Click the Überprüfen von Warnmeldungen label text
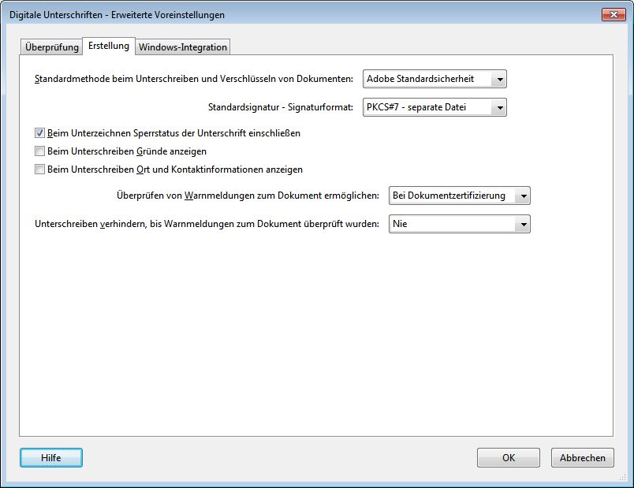Screen dimensions: 634x488 248,196
